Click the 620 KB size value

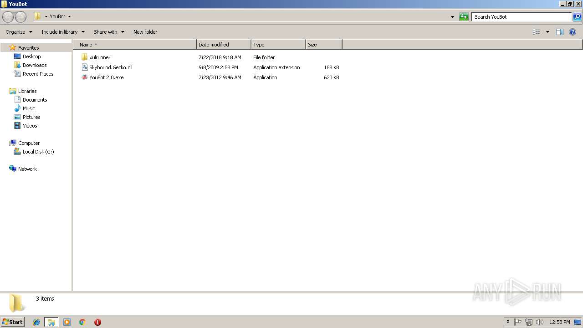332,77
